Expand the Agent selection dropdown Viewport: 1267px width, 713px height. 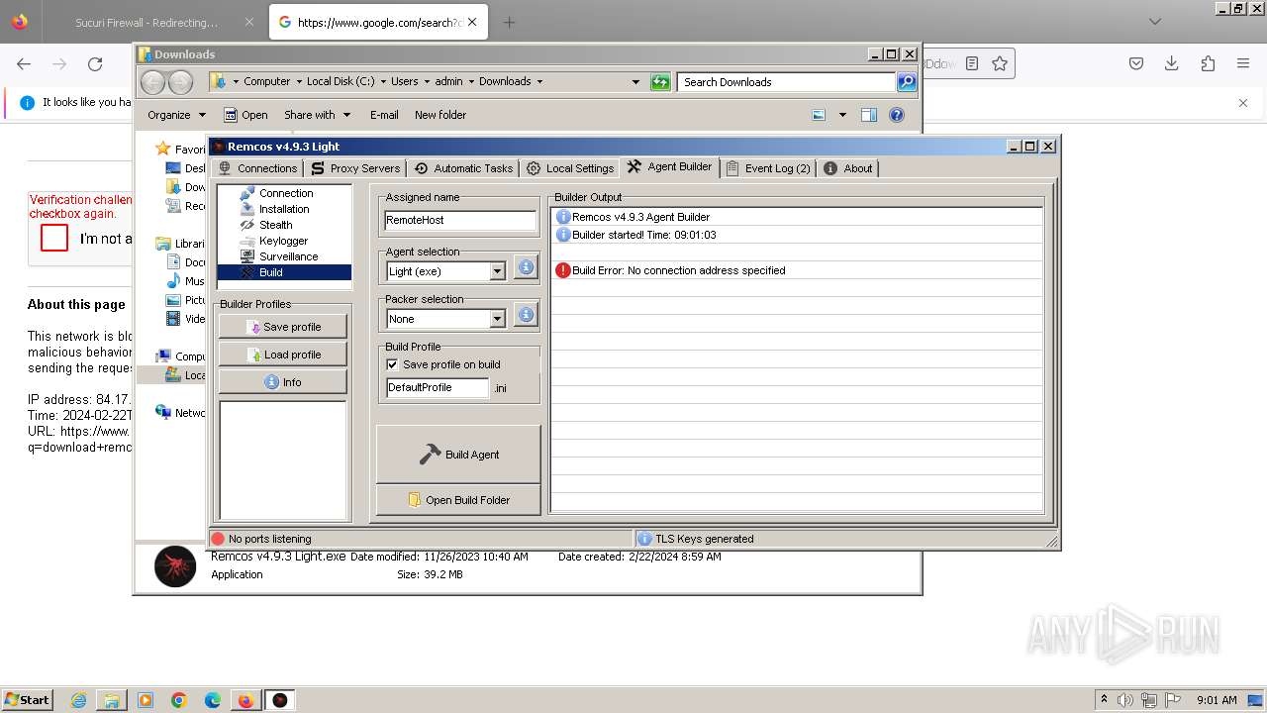[497, 271]
